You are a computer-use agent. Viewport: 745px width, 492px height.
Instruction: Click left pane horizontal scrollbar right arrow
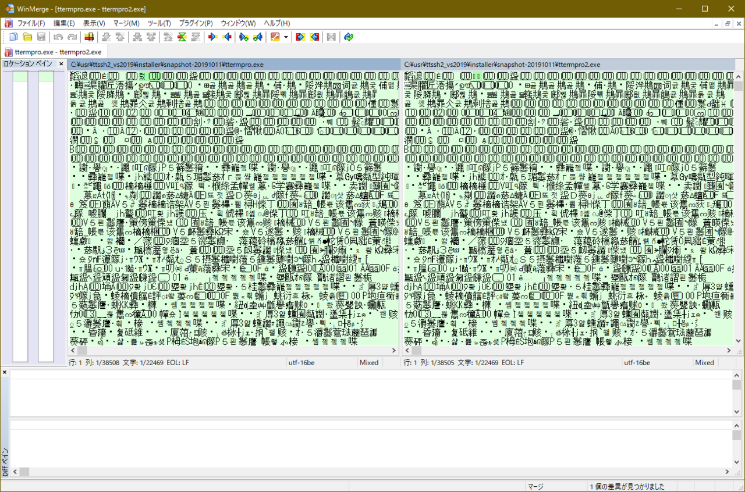click(x=394, y=351)
